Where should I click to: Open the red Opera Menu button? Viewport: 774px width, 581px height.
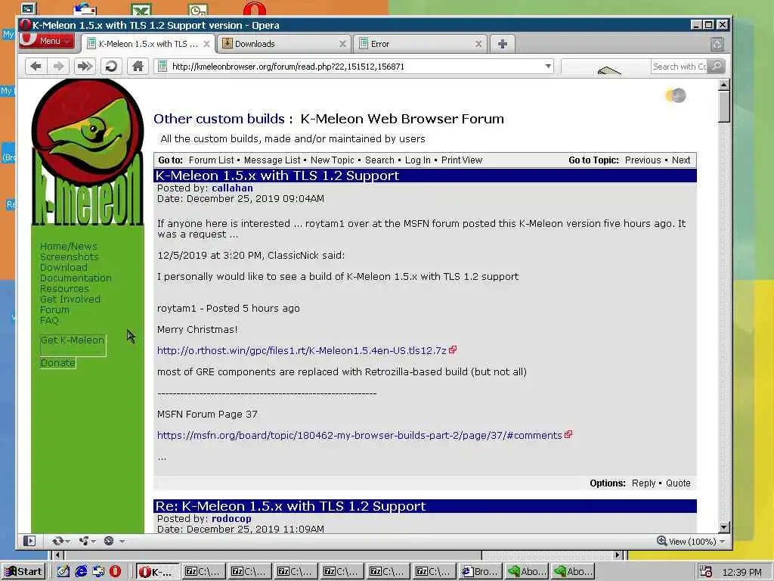(47, 41)
